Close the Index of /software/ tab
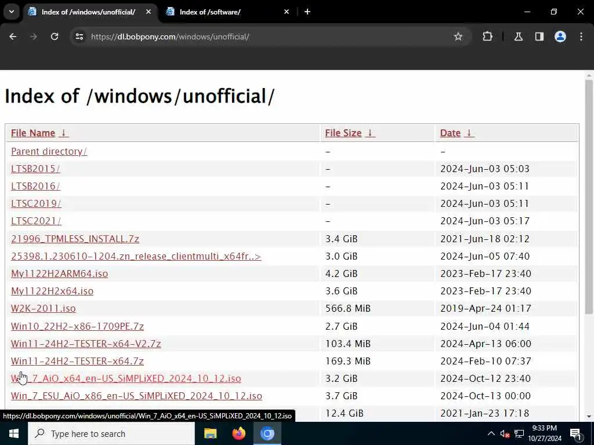This screenshot has width=594, height=445. pos(287,12)
